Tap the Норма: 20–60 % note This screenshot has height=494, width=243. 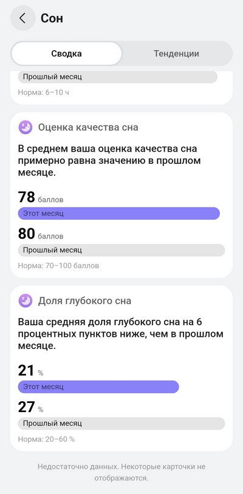46,439
